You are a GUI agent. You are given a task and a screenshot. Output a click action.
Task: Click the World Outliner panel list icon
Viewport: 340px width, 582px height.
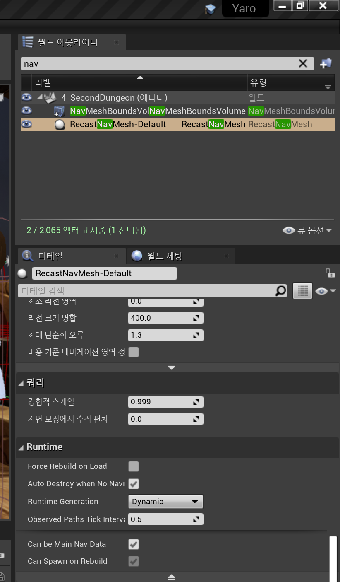27,41
